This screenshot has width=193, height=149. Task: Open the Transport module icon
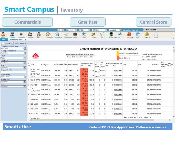pos(94,35)
